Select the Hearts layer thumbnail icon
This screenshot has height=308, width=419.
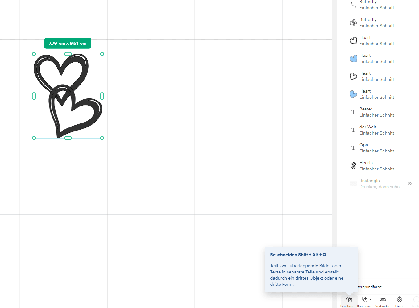353,166
